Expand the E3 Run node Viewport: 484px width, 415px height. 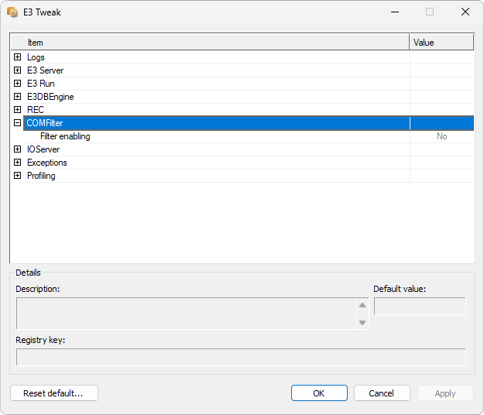[x=18, y=84]
